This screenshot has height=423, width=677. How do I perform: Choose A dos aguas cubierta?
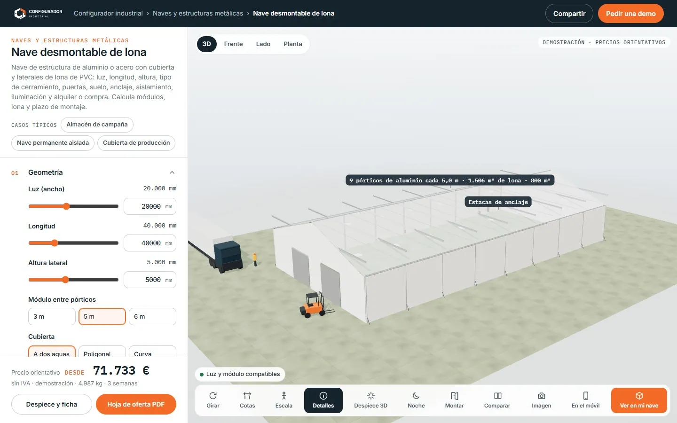click(52, 351)
